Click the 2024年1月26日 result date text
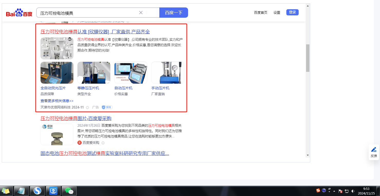 click(89, 125)
